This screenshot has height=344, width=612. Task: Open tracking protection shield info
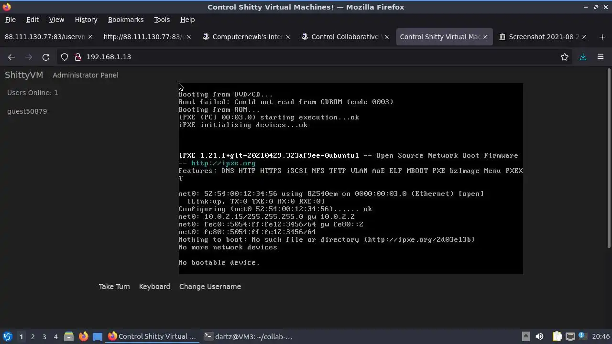(x=65, y=57)
